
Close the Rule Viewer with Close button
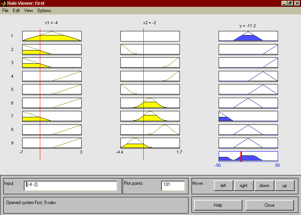(269, 205)
